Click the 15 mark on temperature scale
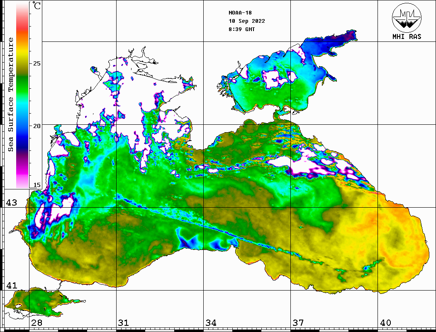Image resolution: width=436 pixels, height=332 pixels. (37, 185)
